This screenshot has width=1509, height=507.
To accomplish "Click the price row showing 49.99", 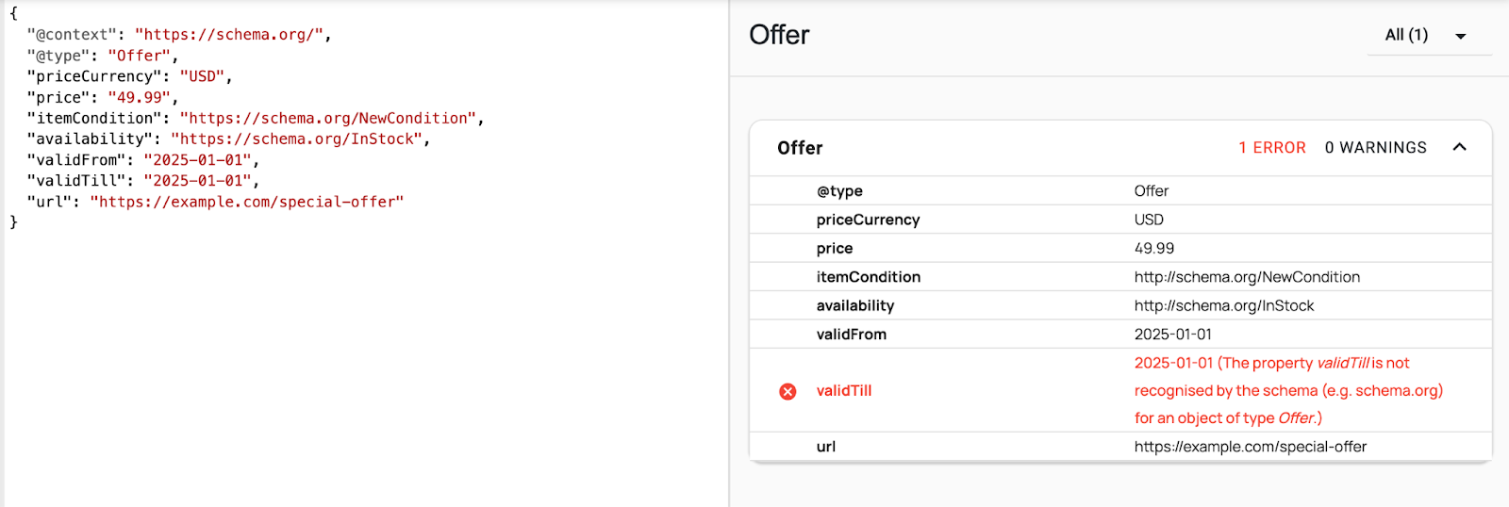I will click(x=1120, y=248).
